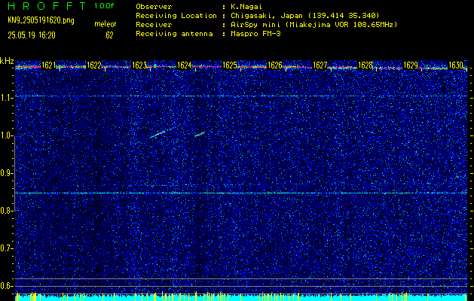The height and width of the screenshot is (301, 474).
Task: Click the bright carrier line near 0.85 kHz
Action: point(241,193)
